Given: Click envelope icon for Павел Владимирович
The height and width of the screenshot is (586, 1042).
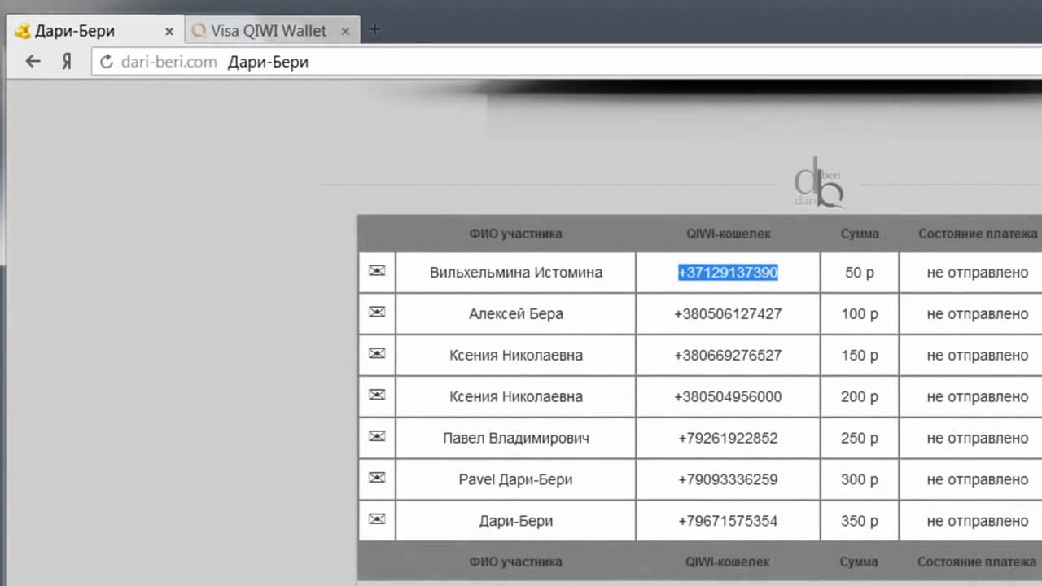Looking at the screenshot, I should (x=377, y=436).
